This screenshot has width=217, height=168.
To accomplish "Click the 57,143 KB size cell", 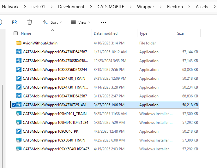I will pyautogui.click(x=190, y=61).
